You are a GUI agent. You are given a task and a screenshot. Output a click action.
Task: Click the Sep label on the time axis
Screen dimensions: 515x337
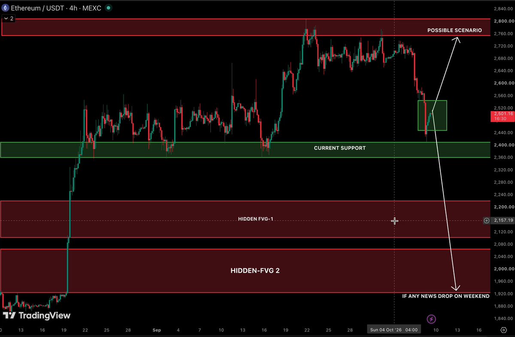point(157,330)
